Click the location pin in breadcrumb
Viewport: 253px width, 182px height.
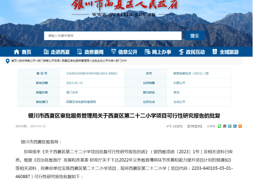[7, 61]
